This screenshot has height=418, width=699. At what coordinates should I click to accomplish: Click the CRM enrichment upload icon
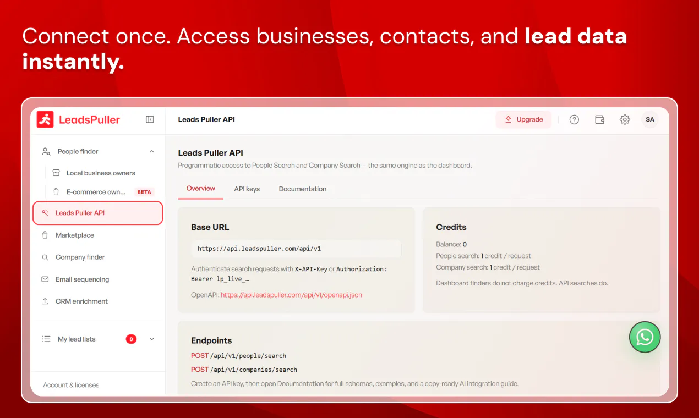45,301
